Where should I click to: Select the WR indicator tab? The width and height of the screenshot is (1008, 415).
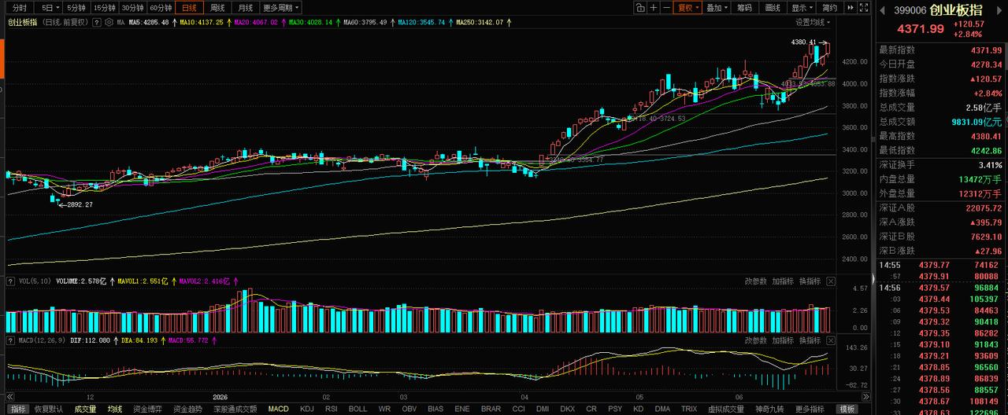[x=384, y=409]
